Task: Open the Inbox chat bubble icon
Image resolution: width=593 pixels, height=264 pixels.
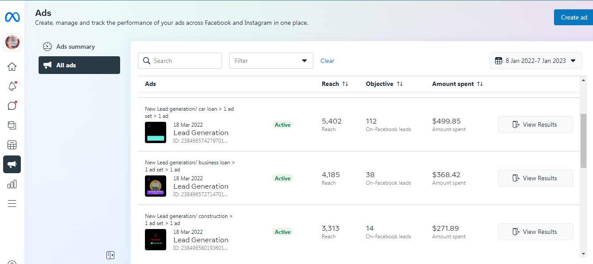Action: pos(12,106)
